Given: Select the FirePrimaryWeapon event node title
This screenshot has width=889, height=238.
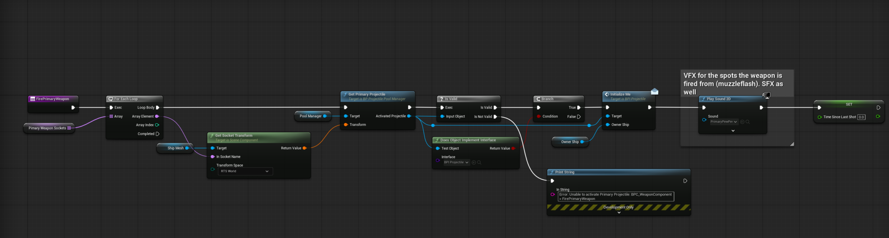Looking at the screenshot, I should pyautogui.click(x=52, y=99).
